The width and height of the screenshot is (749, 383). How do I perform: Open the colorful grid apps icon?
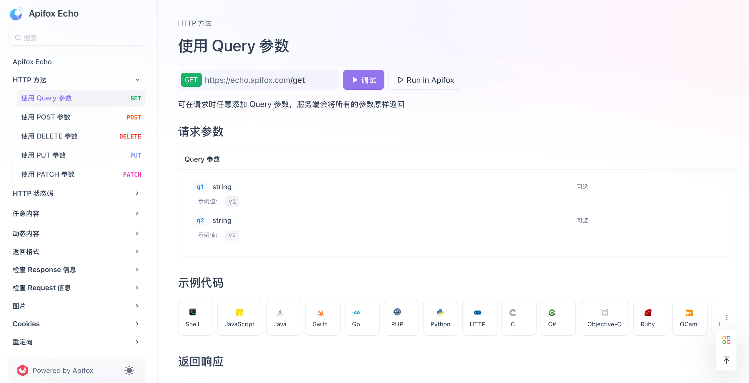click(726, 340)
